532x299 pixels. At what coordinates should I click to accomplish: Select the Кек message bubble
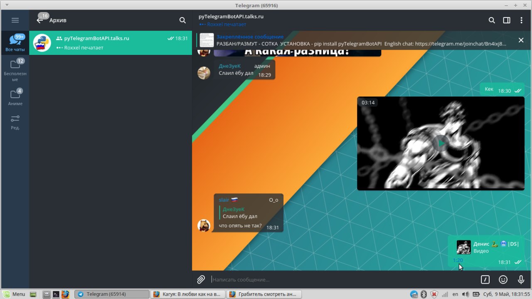tap(503, 89)
